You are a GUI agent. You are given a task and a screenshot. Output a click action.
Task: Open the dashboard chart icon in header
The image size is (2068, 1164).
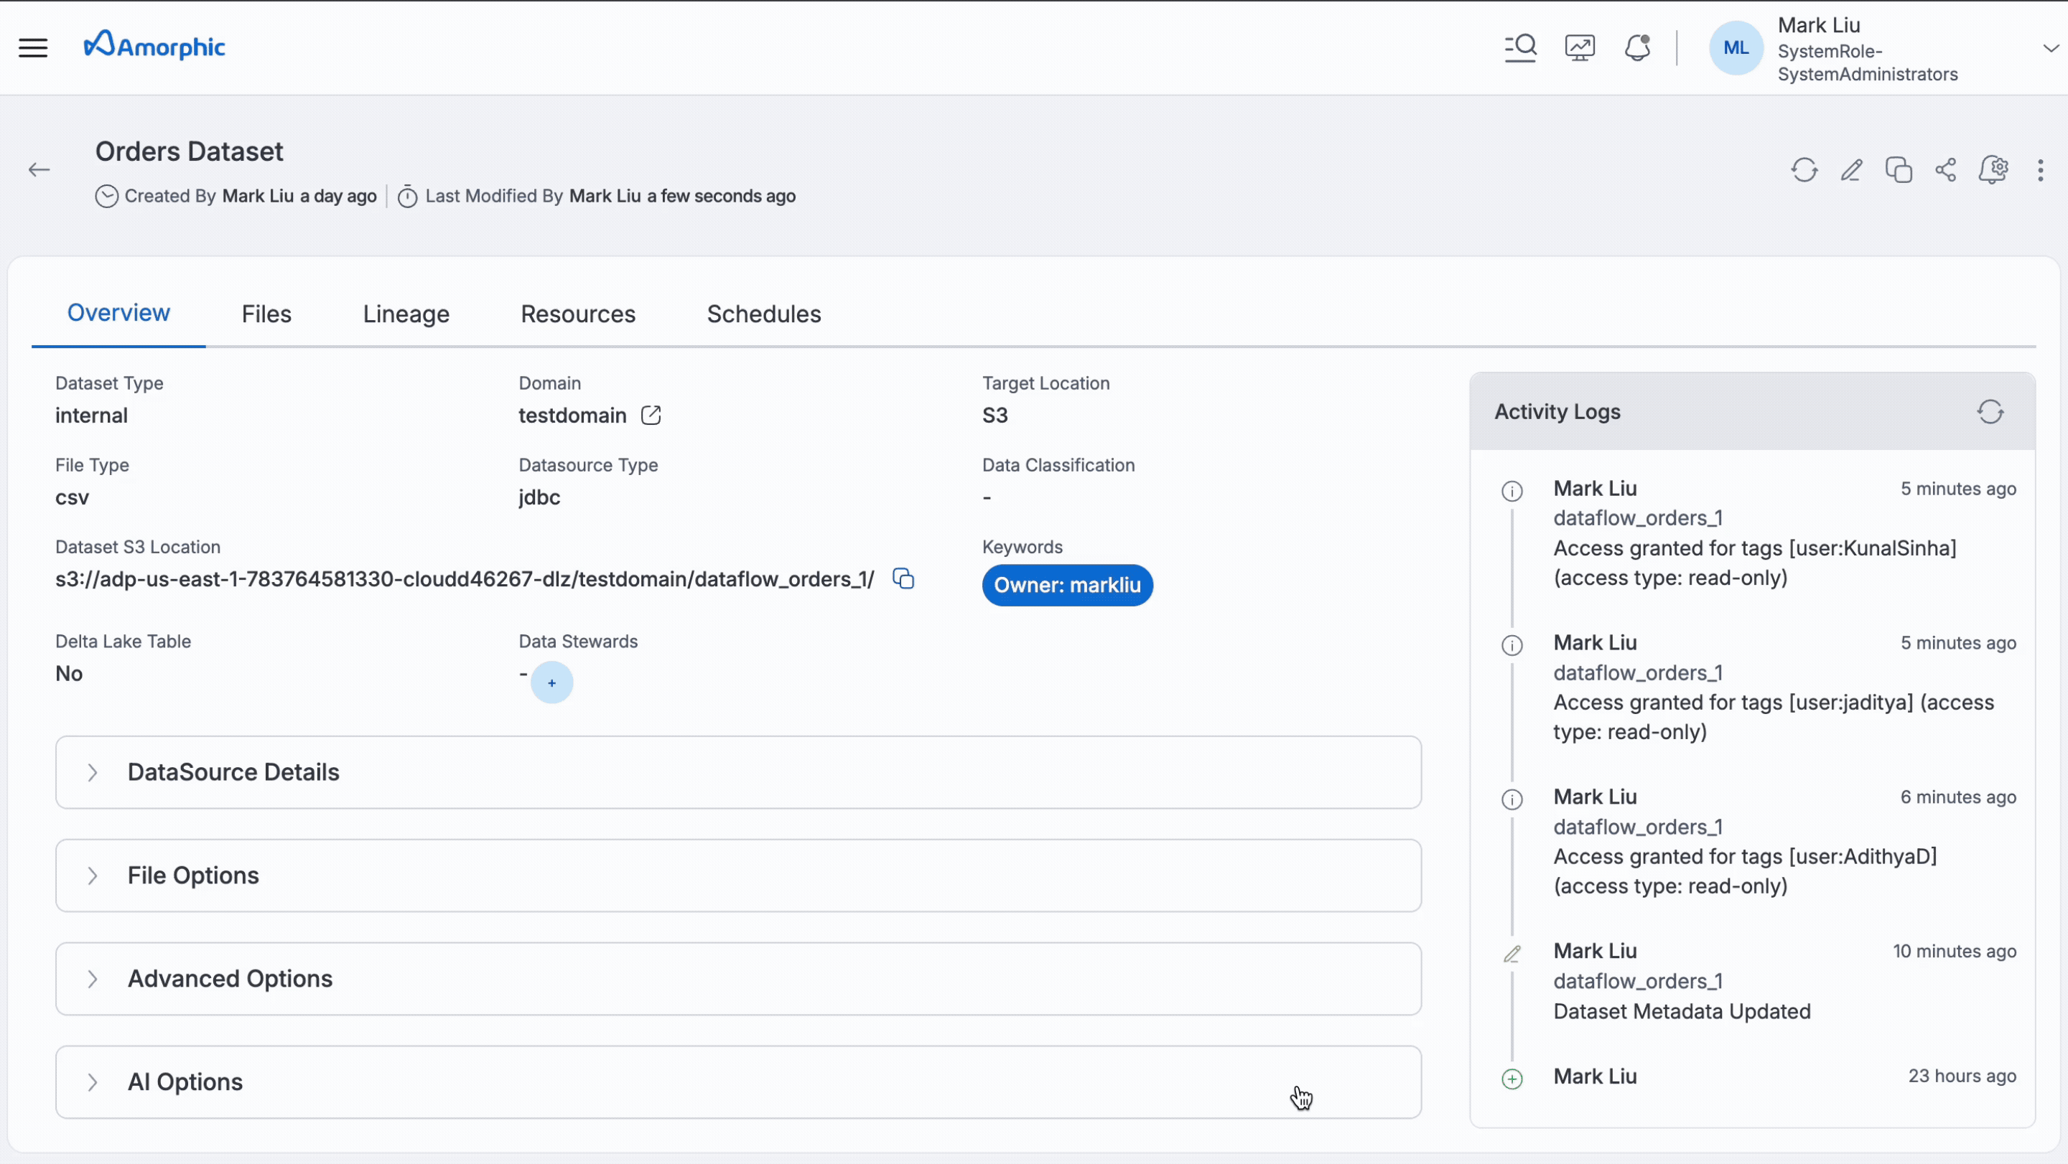pyautogui.click(x=1579, y=47)
